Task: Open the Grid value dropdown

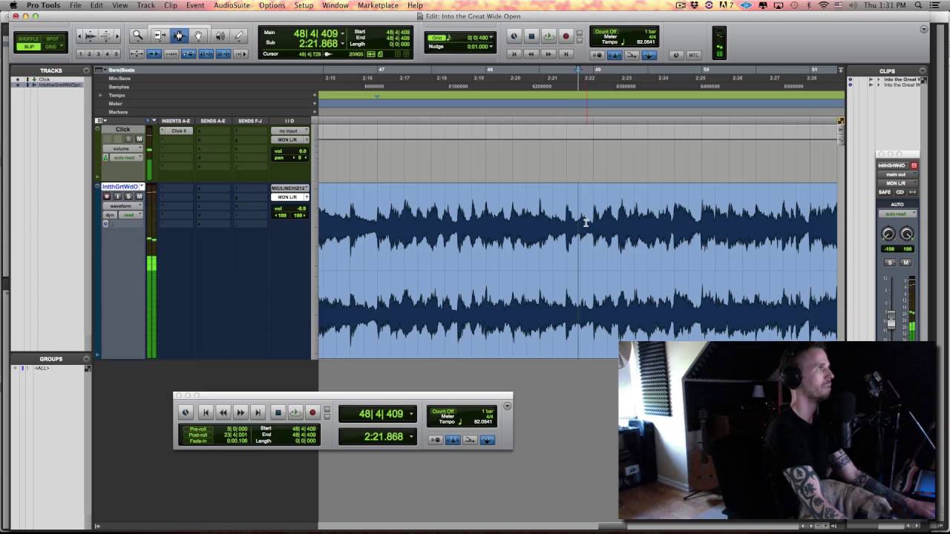Action: point(491,38)
